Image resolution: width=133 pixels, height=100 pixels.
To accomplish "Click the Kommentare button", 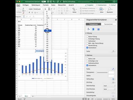I will [x=101, y=5].
